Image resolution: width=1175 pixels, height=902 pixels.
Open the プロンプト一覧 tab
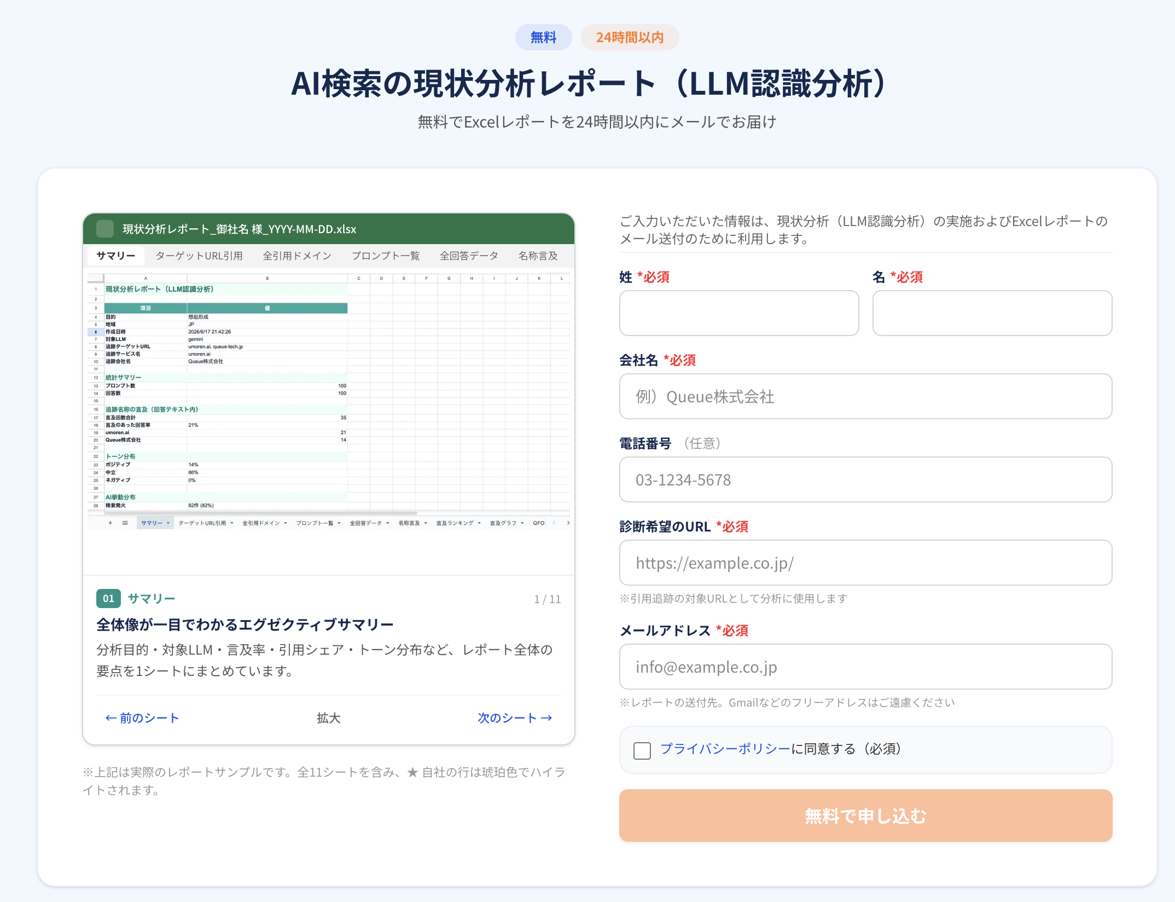click(x=386, y=256)
